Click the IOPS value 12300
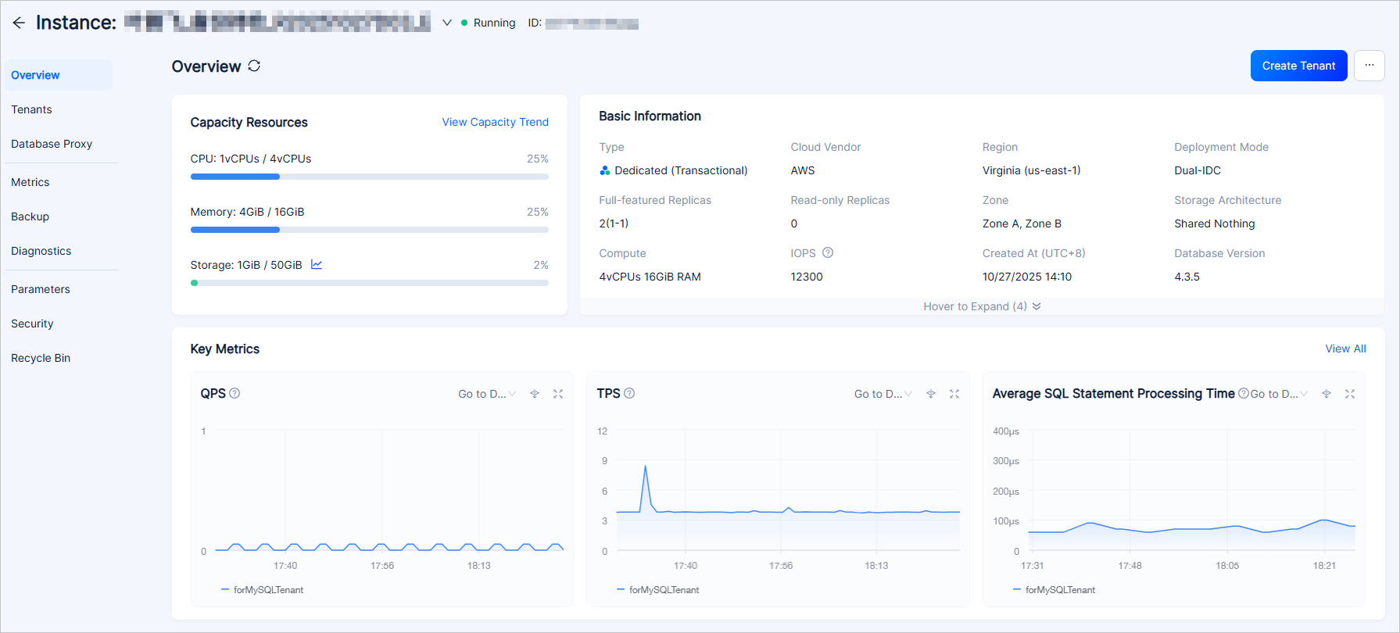 [x=807, y=277]
